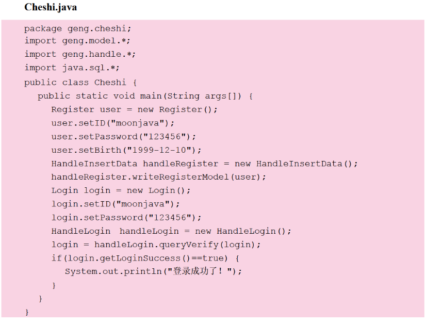Click the user.setPassword("123456") line
This screenshot has height=324, width=426.
pos(124,137)
